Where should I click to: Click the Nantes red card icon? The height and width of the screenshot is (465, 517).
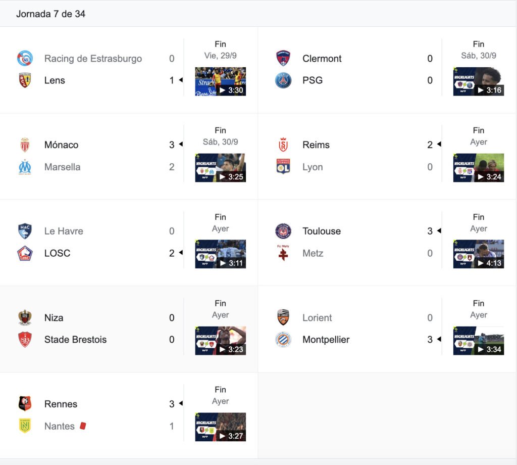click(83, 426)
